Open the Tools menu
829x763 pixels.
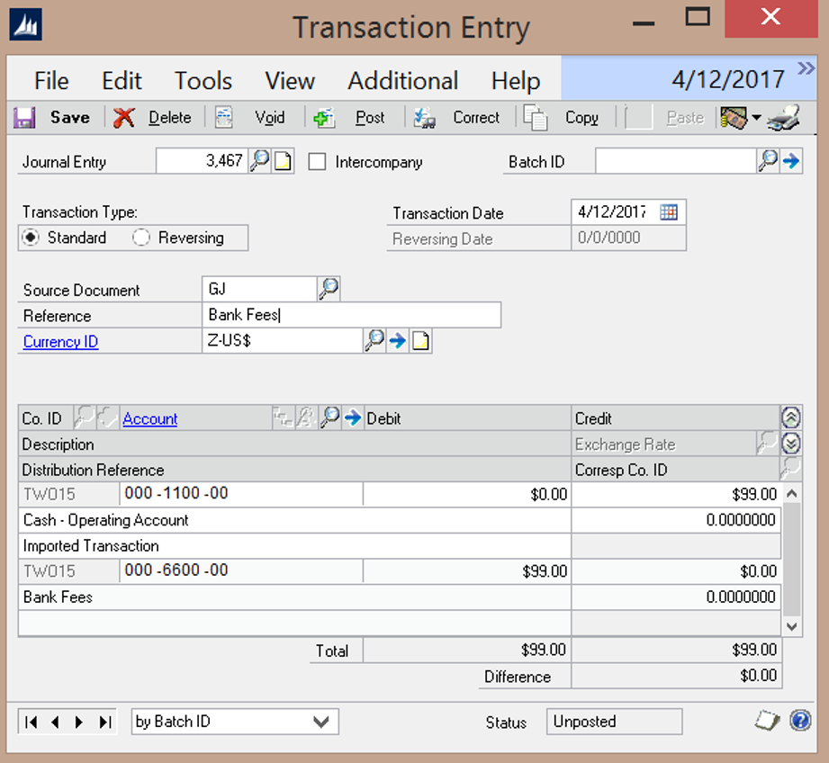click(x=203, y=80)
